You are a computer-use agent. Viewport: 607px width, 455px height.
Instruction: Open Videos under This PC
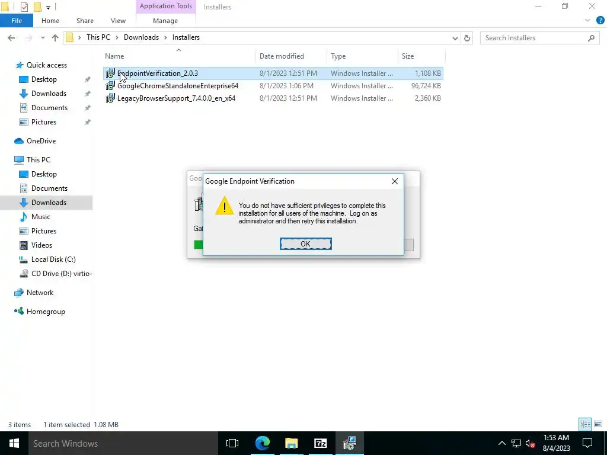point(41,245)
